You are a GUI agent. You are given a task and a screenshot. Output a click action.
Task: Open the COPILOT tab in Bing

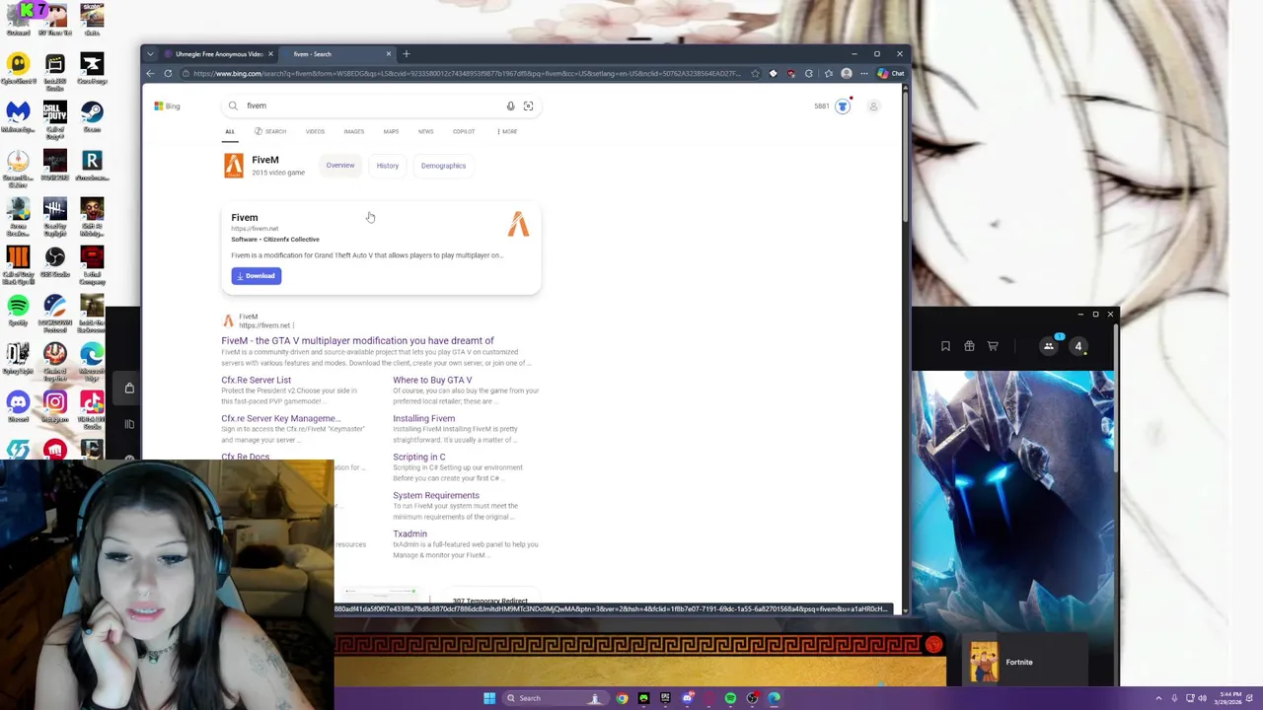coord(464,131)
